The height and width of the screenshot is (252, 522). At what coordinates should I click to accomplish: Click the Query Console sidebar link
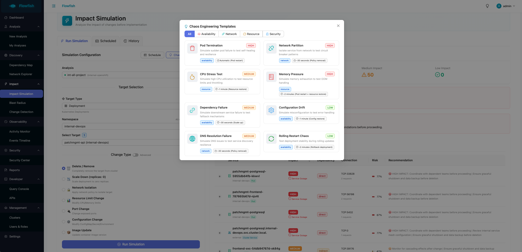point(19,189)
